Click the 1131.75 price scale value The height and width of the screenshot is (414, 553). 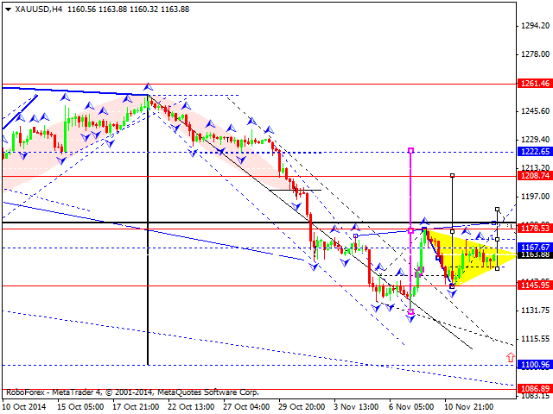point(536,310)
